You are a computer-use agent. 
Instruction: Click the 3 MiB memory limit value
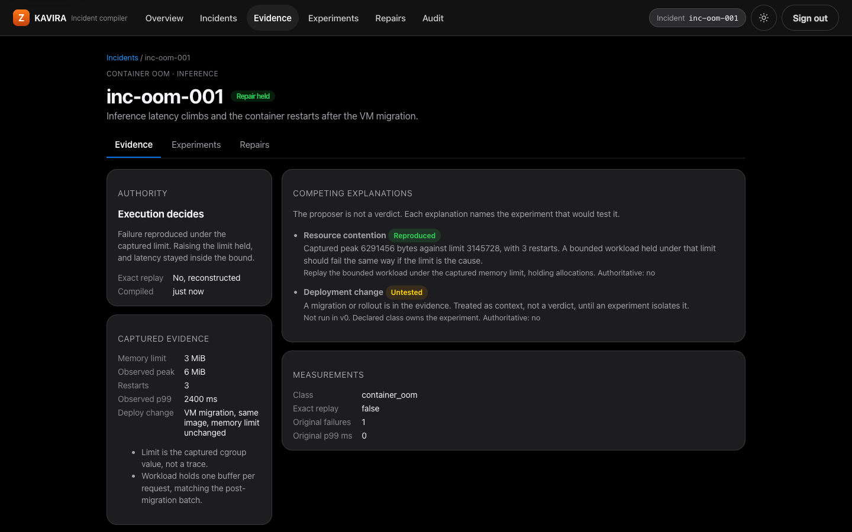[195, 358]
